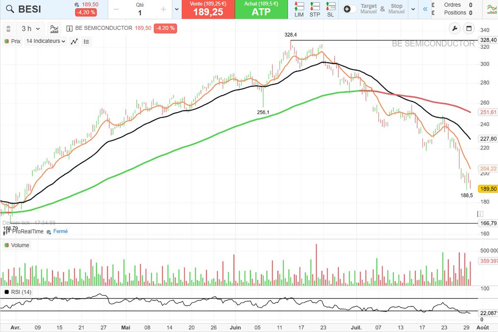Click the 166,79 horizontal line price label
Image resolution: width=498 pixels, height=332 pixels.
[x=488, y=223]
